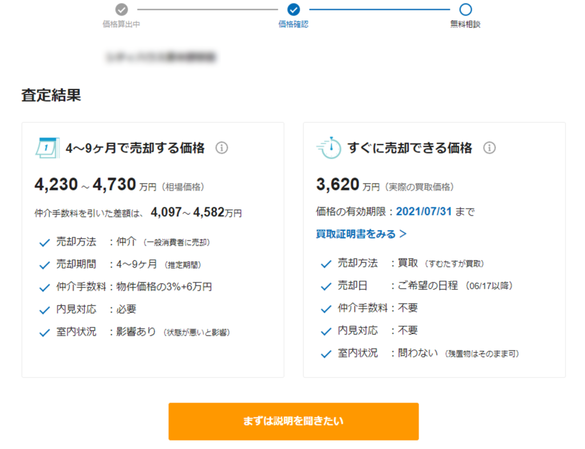This screenshot has width=585, height=449.
Task: Click the checkmark next to 売却方法：仲介
Action: click(x=45, y=243)
